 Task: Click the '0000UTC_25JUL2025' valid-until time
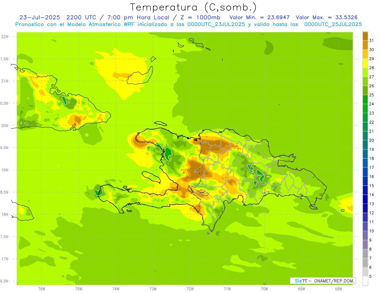pyautogui.click(x=333, y=24)
